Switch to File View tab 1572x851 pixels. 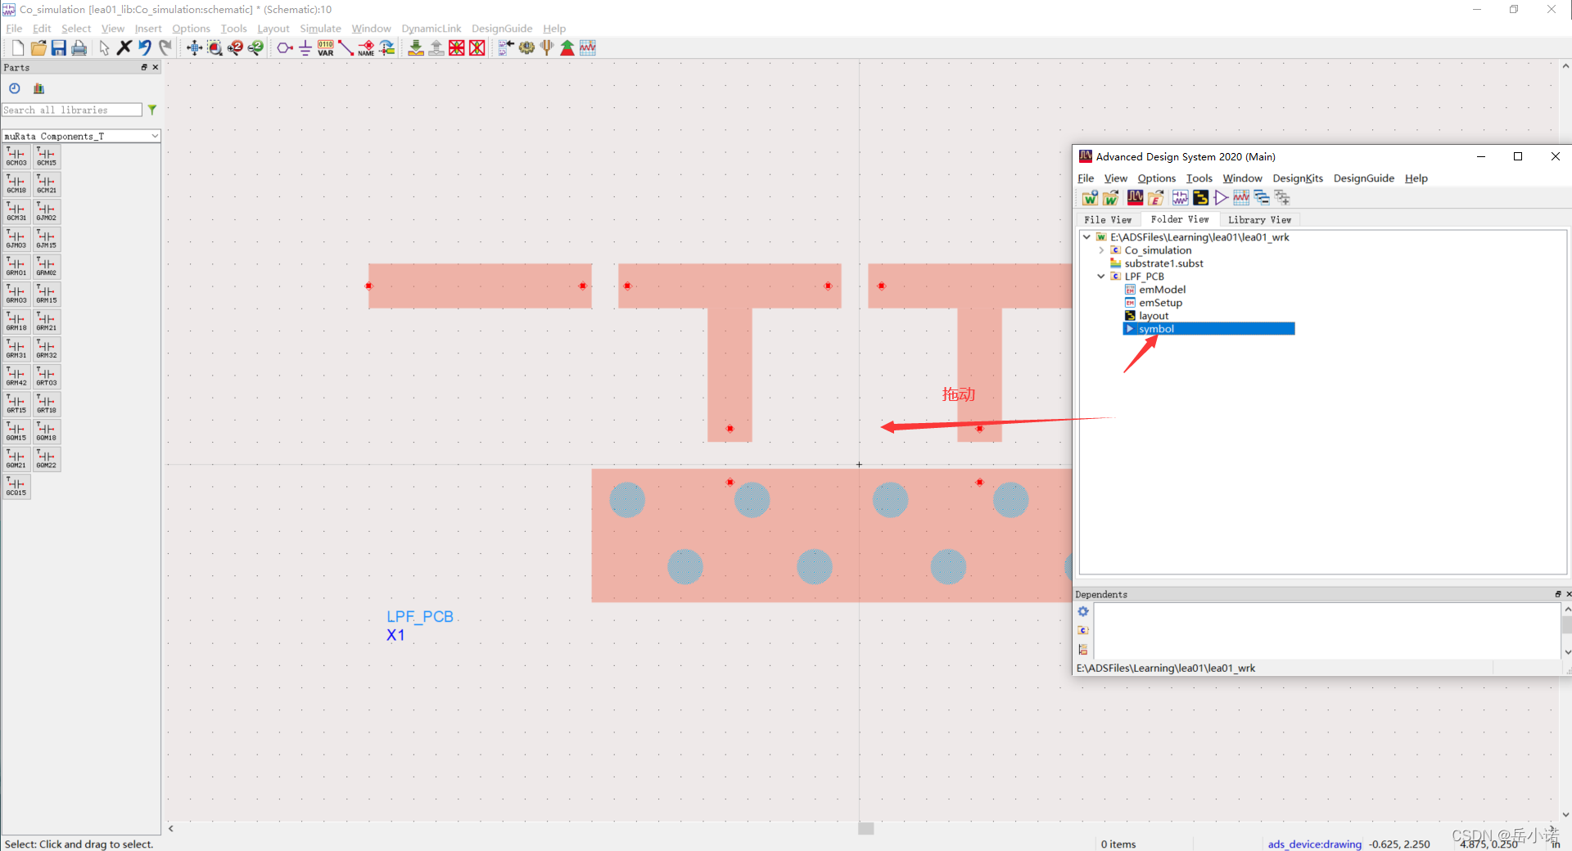pos(1108,219)
